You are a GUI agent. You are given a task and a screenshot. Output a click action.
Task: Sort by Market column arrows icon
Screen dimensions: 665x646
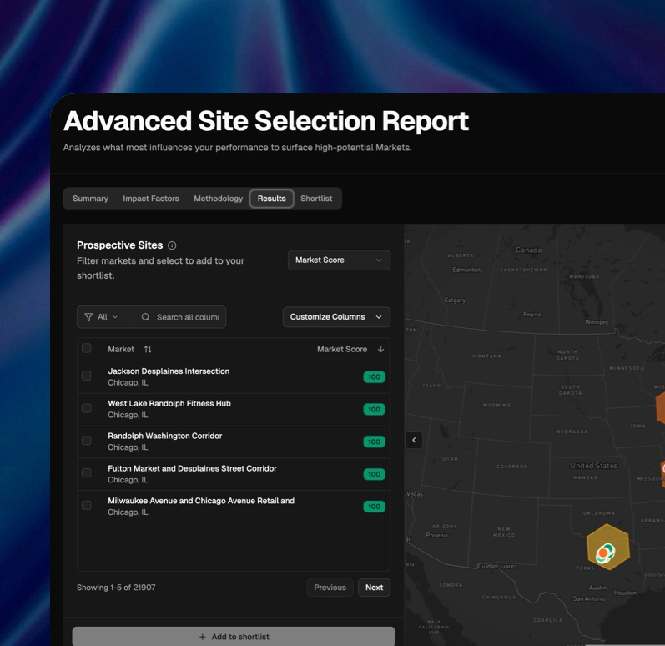click(x=148, y=350)
